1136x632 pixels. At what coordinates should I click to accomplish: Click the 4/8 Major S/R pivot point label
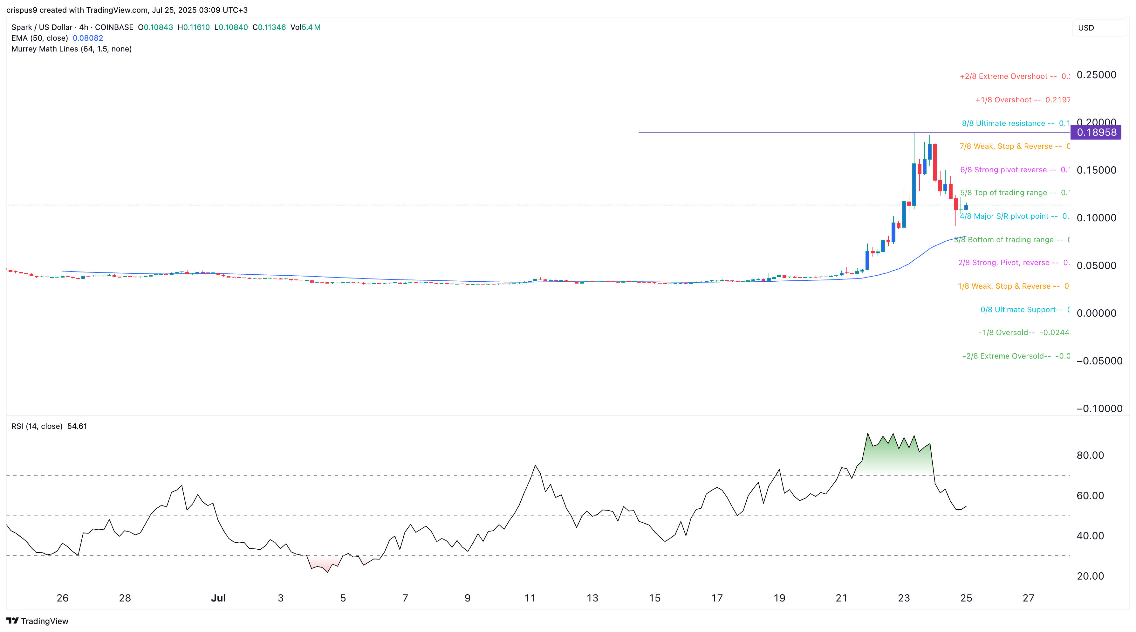click(1014, 216)
